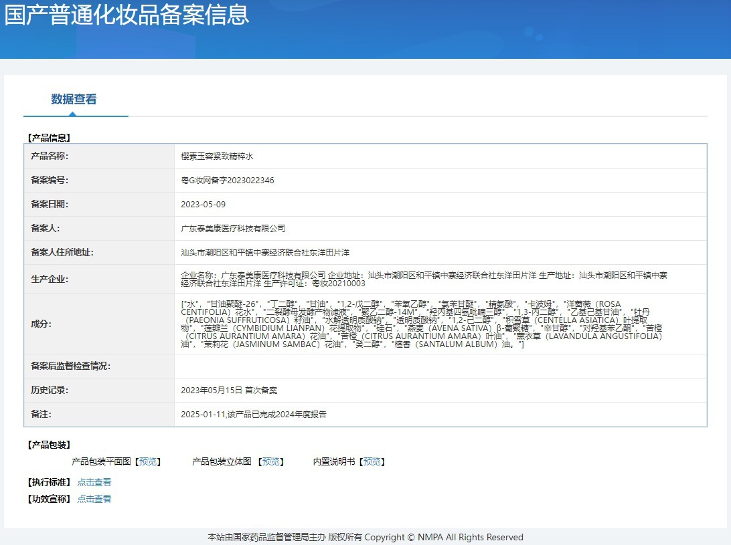The image size is (731, 545).
Task: Click the 备案后监督检查情况 row label
Action: coord(70,366)
